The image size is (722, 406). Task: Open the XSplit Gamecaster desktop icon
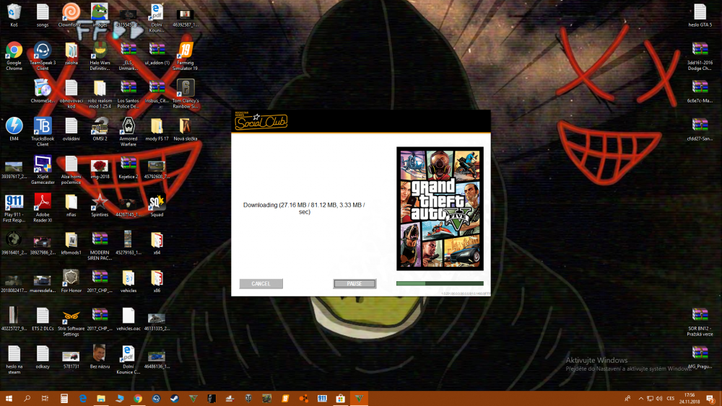coord(43,169)
